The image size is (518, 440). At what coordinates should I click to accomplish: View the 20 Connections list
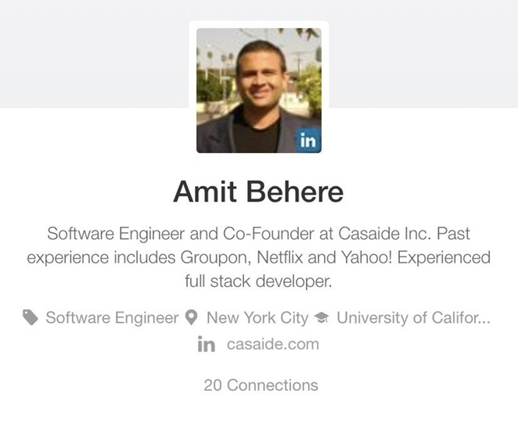pos(261,385)
